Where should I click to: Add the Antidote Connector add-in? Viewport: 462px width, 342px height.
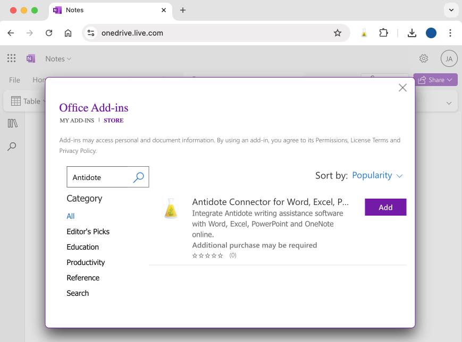385,207
